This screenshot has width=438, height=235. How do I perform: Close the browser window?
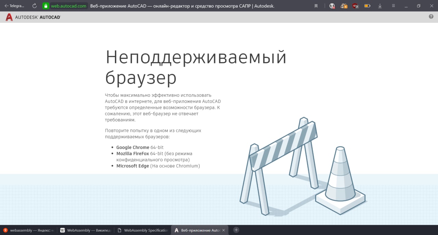pos(431,6)
